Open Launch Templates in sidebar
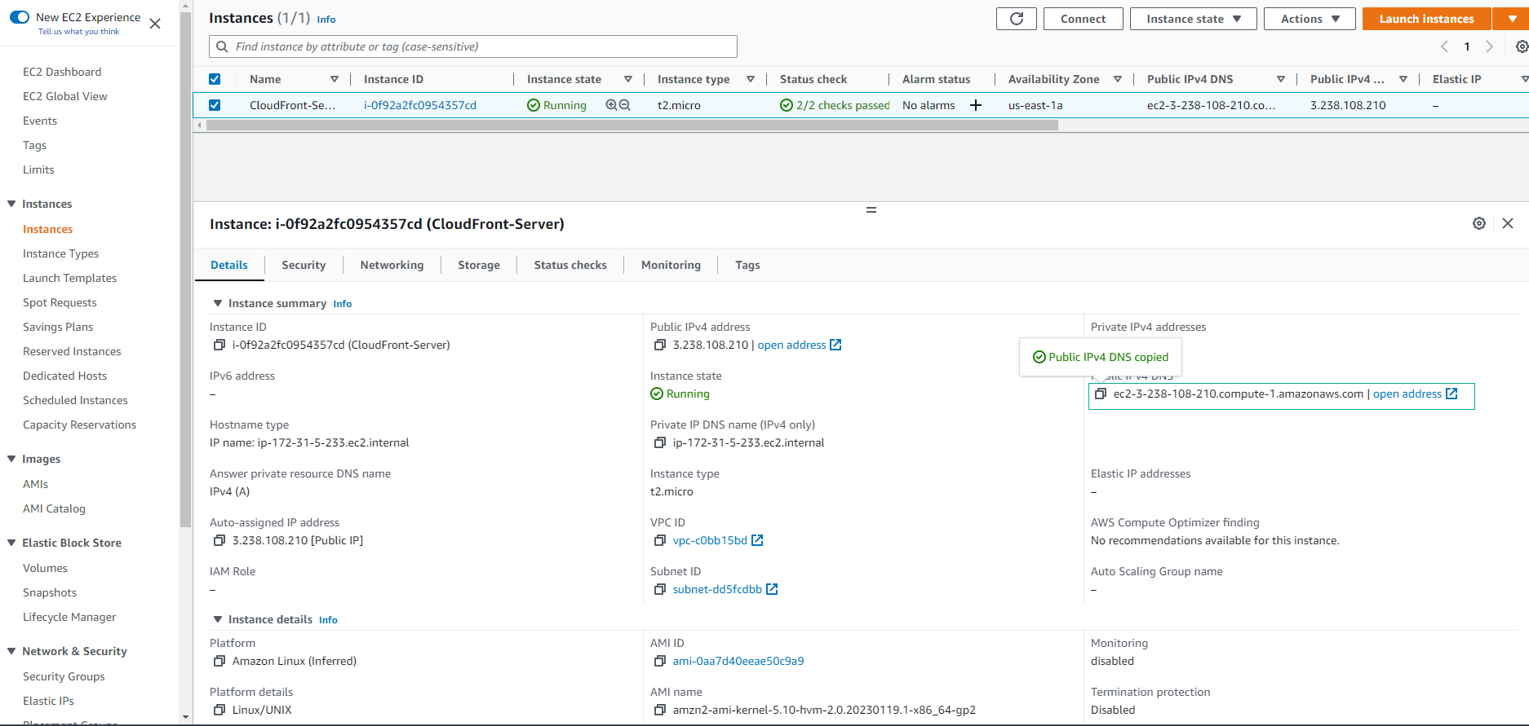 [x=69, y=278]
